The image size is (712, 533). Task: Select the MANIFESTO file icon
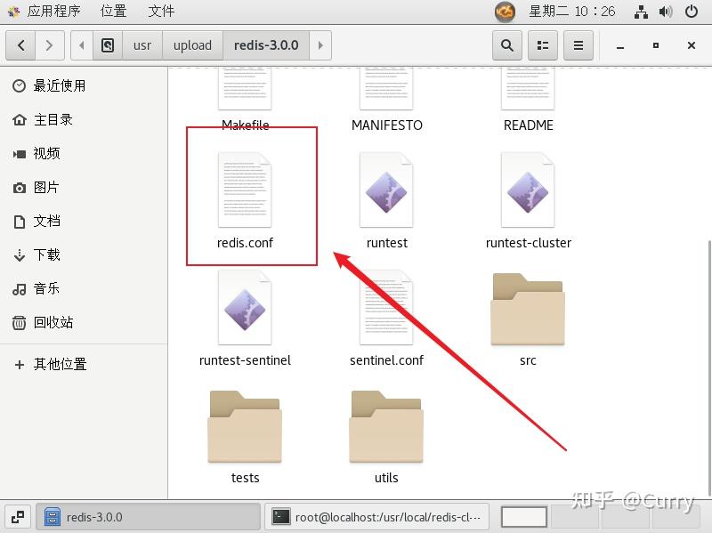pyautogui.click(x=386, y=88)
